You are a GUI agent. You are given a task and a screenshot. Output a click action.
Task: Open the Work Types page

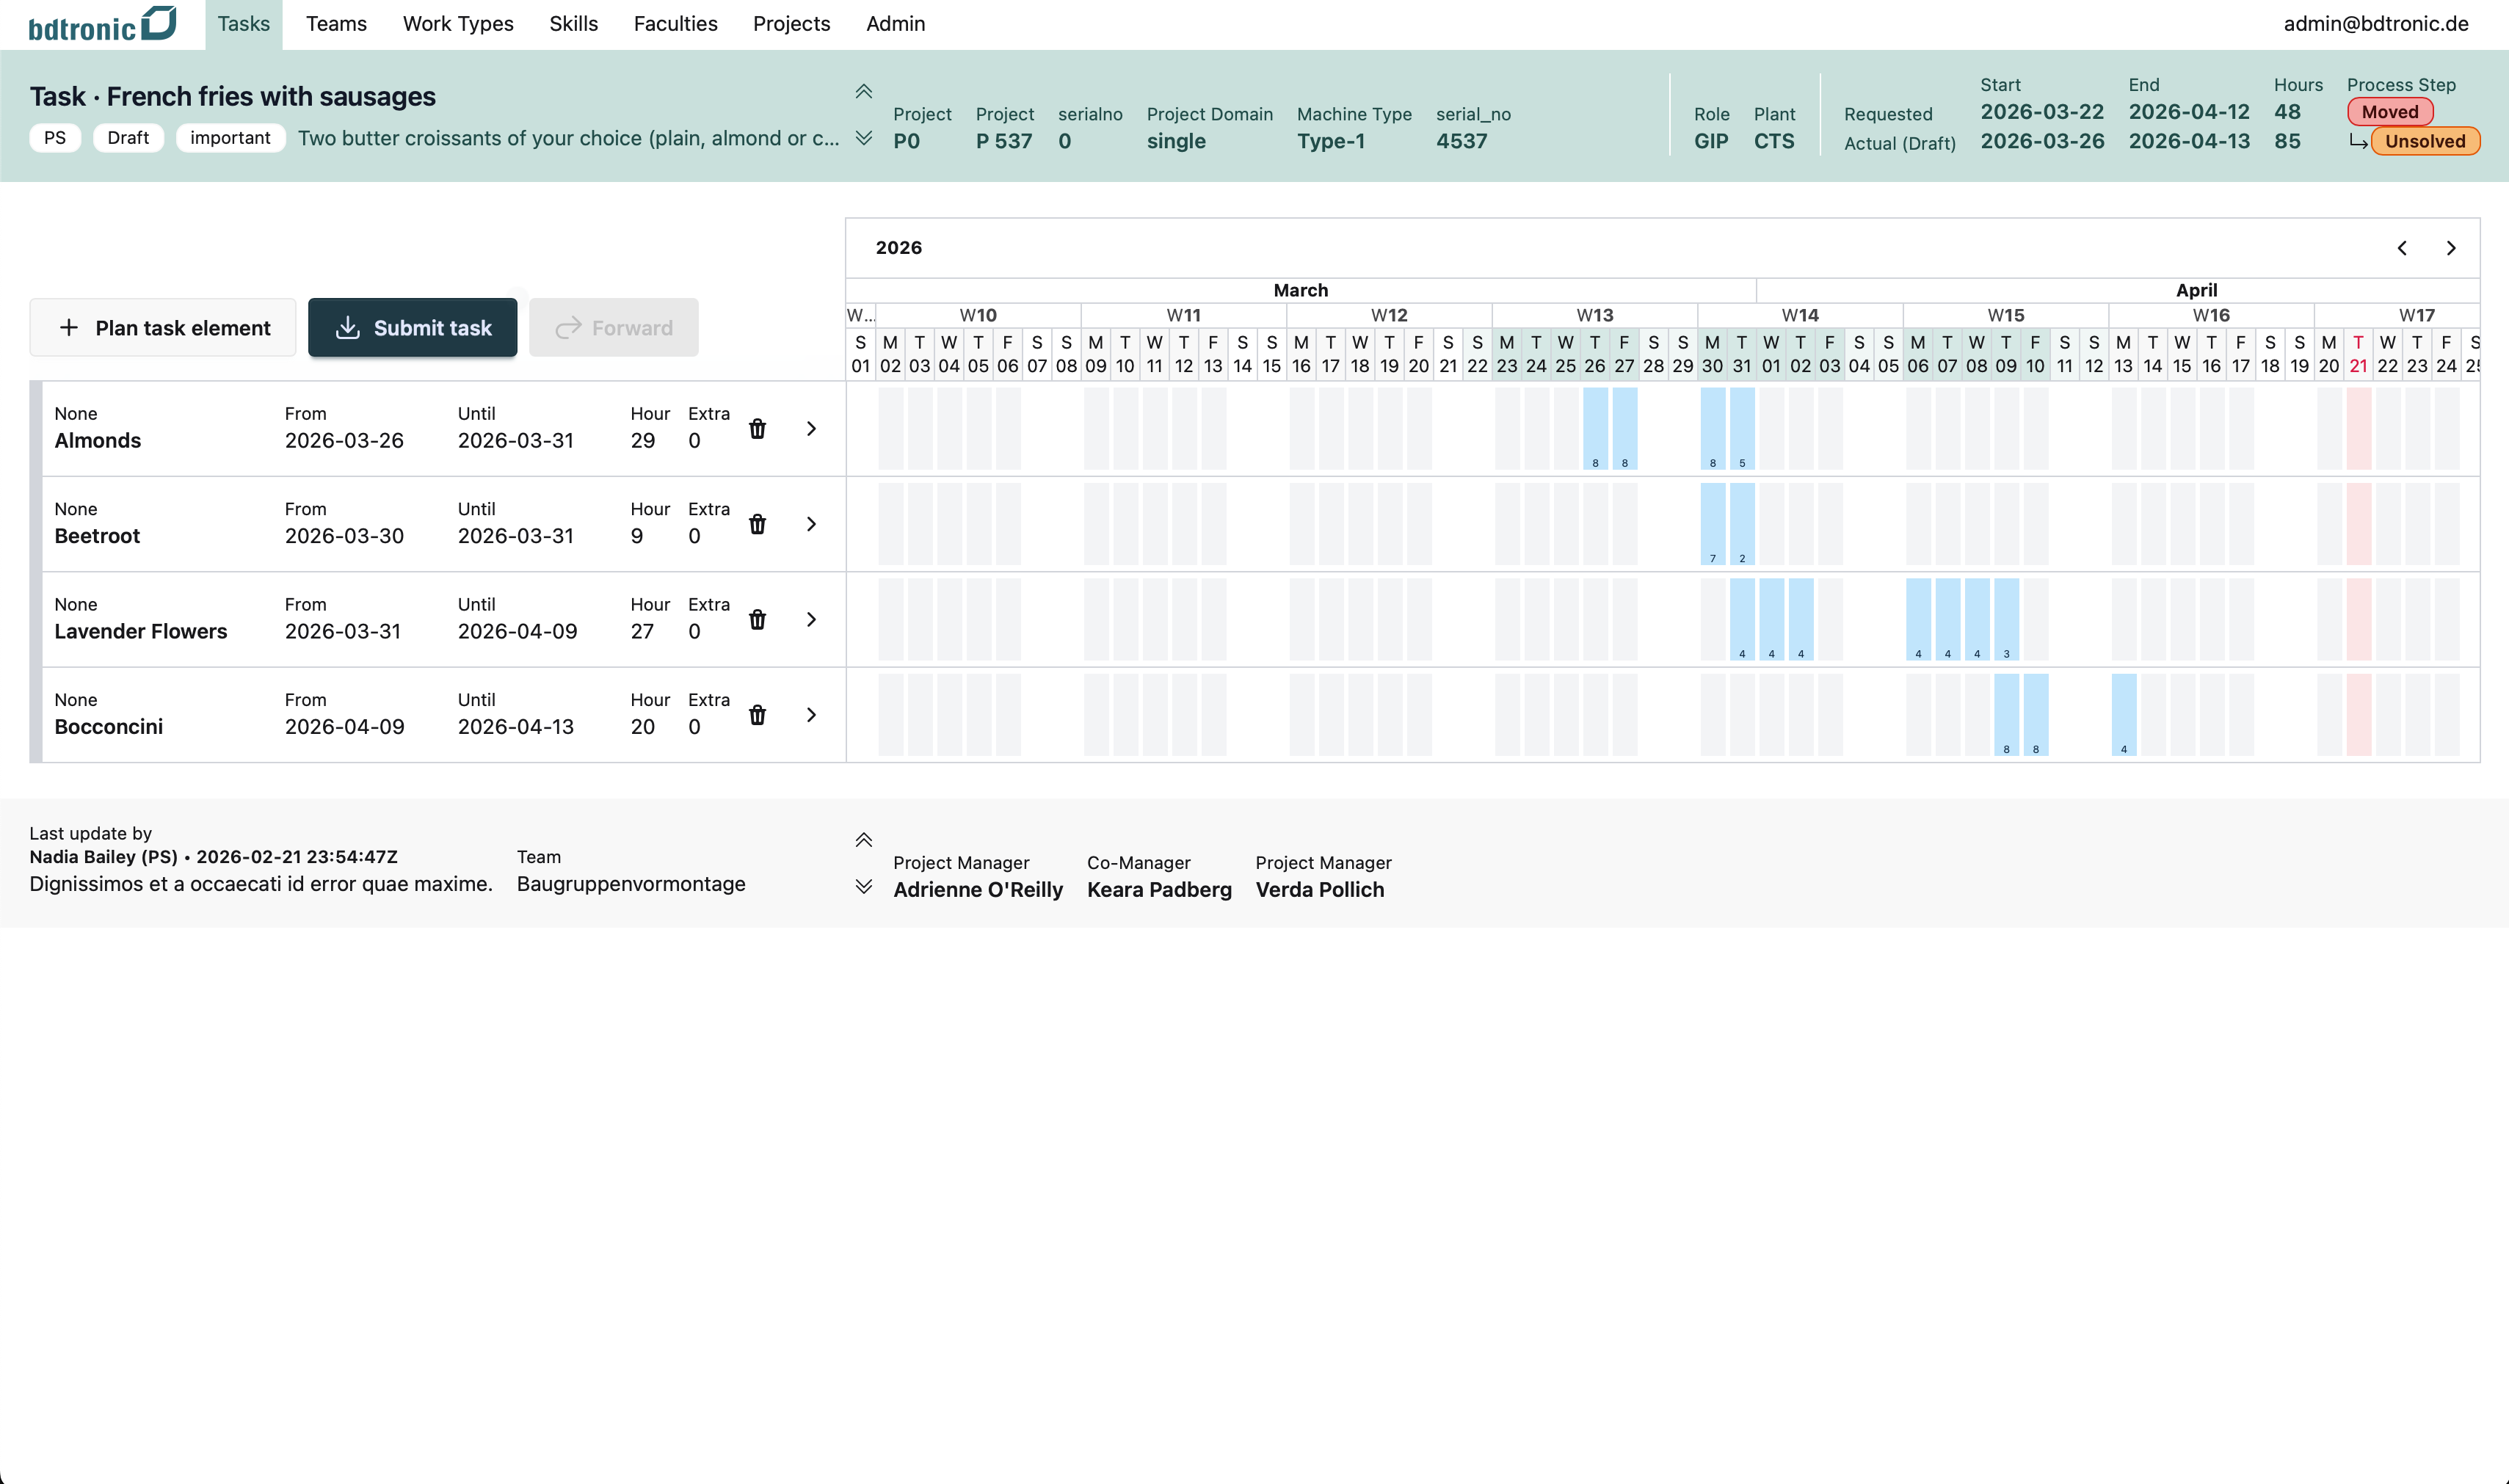click(457, 24)
